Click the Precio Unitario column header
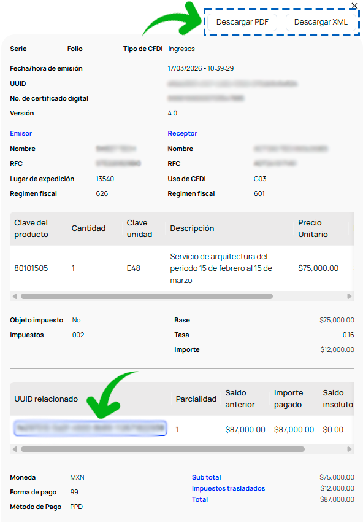The width and height of the screenshot is (363, 522). [x=313, y=228]
